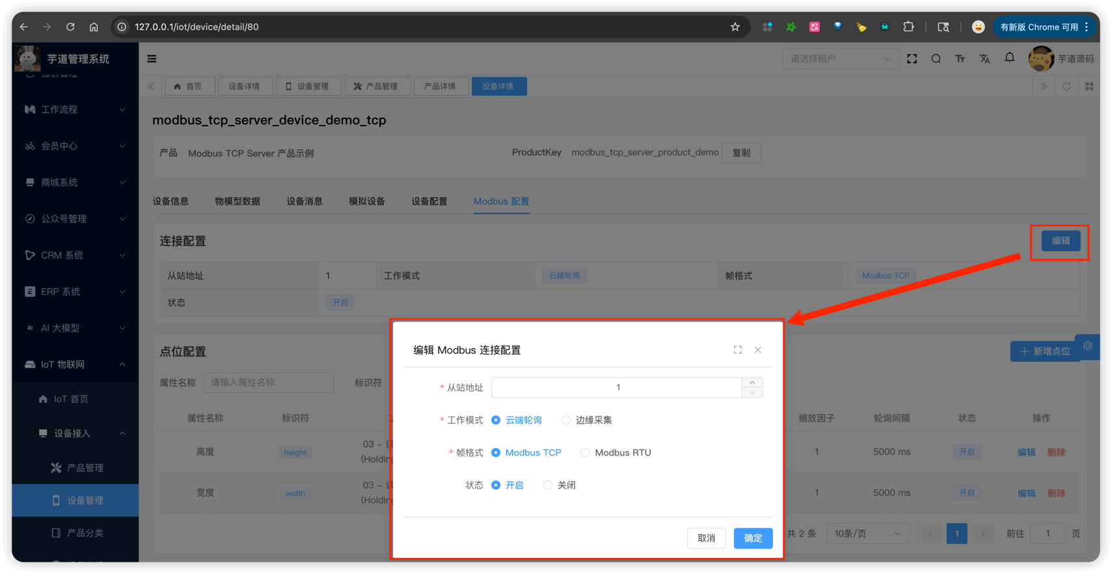
Task: Click the refresh icon in tab bar
Action: 1066,86
